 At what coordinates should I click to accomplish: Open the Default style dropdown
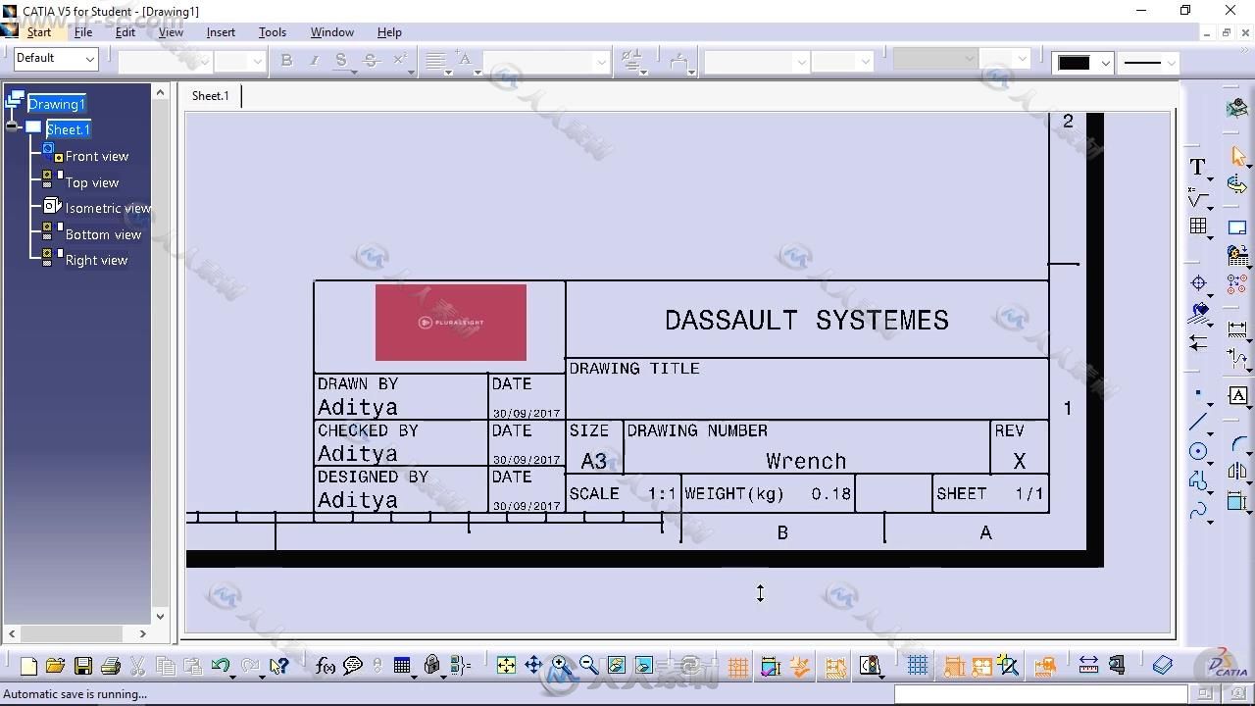(56, 59)
